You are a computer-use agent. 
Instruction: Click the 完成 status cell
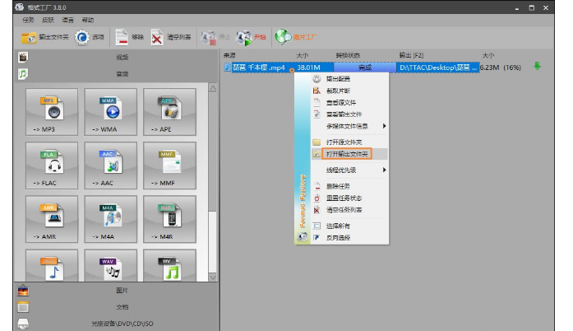pos(365,68)
